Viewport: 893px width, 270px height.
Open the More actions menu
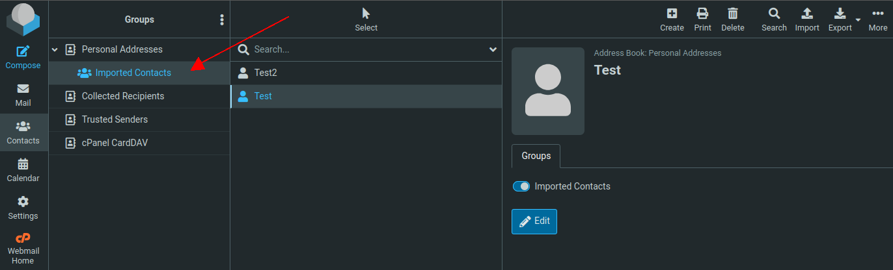click(x=877, y=19)
